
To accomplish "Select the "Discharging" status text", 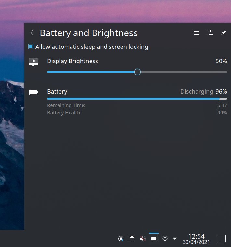I will coord(197,92).
